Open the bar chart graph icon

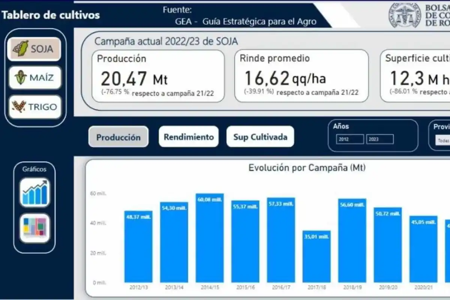(x=34, y=192)
